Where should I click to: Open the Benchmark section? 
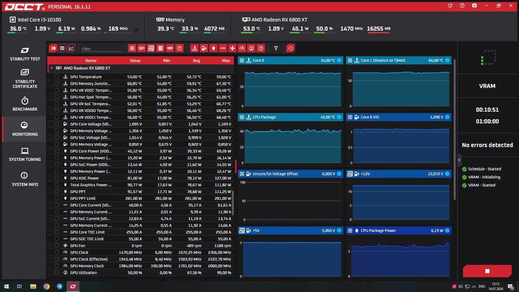(24, 104)
